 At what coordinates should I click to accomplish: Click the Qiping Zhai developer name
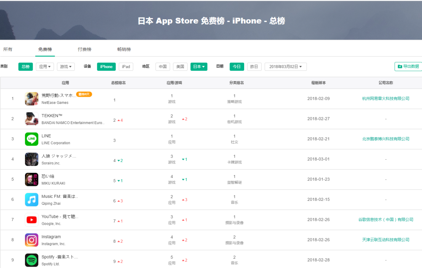(x=51, y=203)
